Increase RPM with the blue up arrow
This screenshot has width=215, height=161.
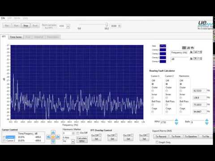tap(176, 120)
